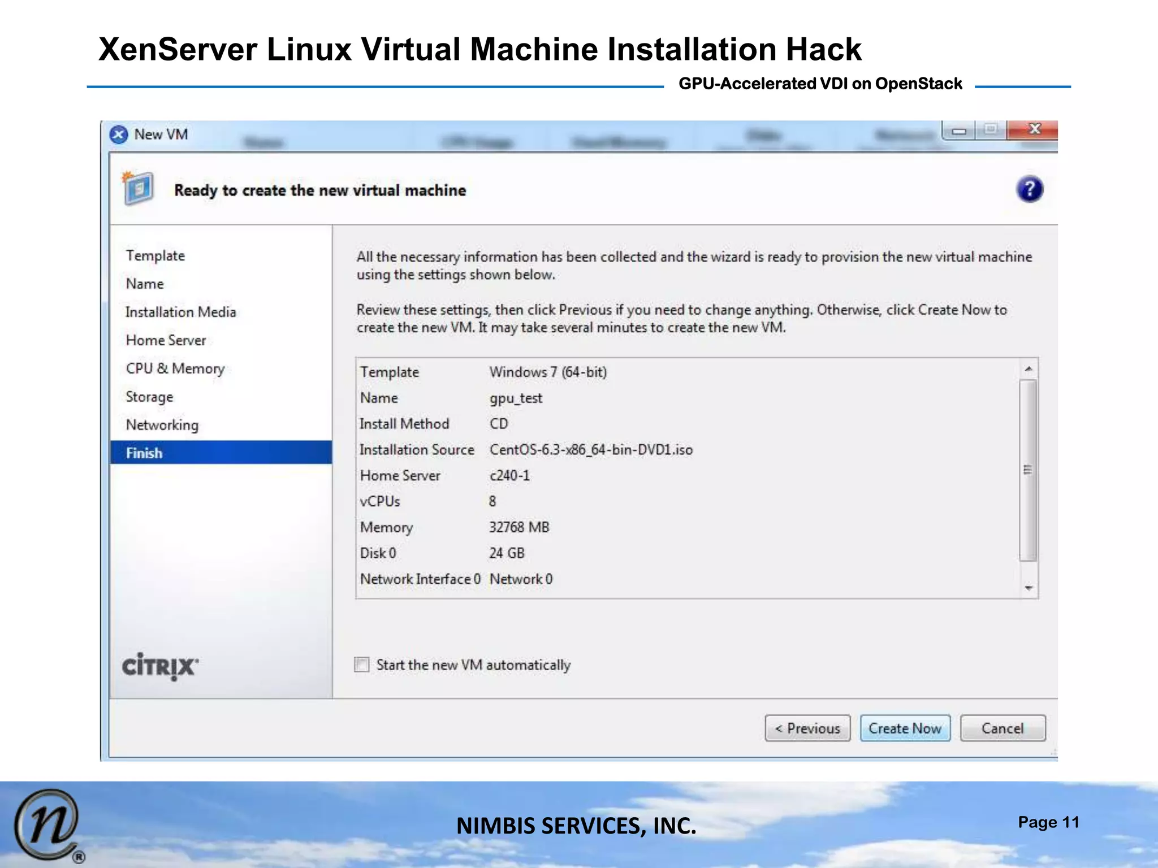Click the Nimbis logo in the footer
This screenshot has height=868, width=1158.
tap(48, 825)
